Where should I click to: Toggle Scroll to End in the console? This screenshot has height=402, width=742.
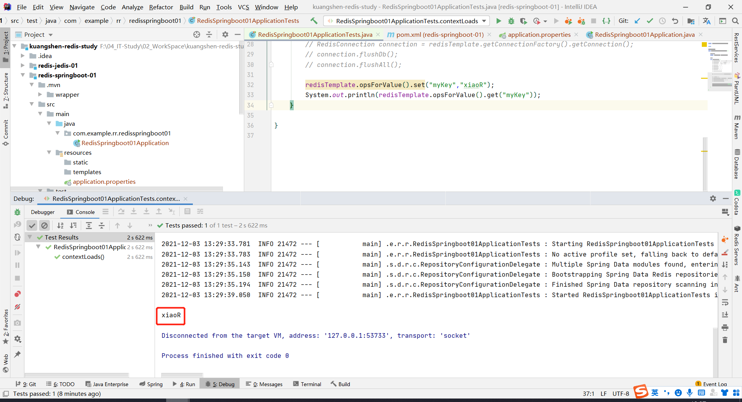[x=725, y=315]
